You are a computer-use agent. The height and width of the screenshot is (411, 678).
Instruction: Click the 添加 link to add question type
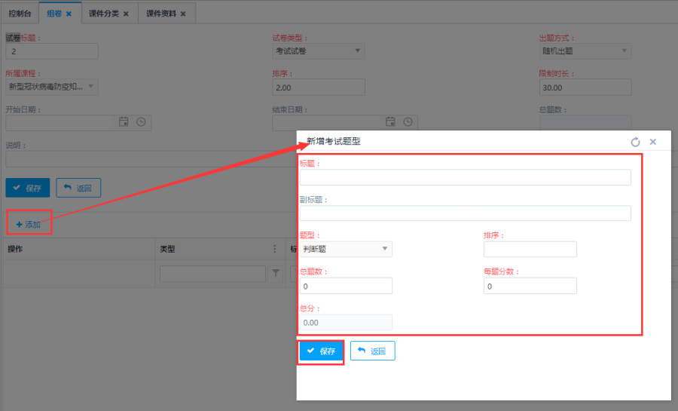[29, 225]
